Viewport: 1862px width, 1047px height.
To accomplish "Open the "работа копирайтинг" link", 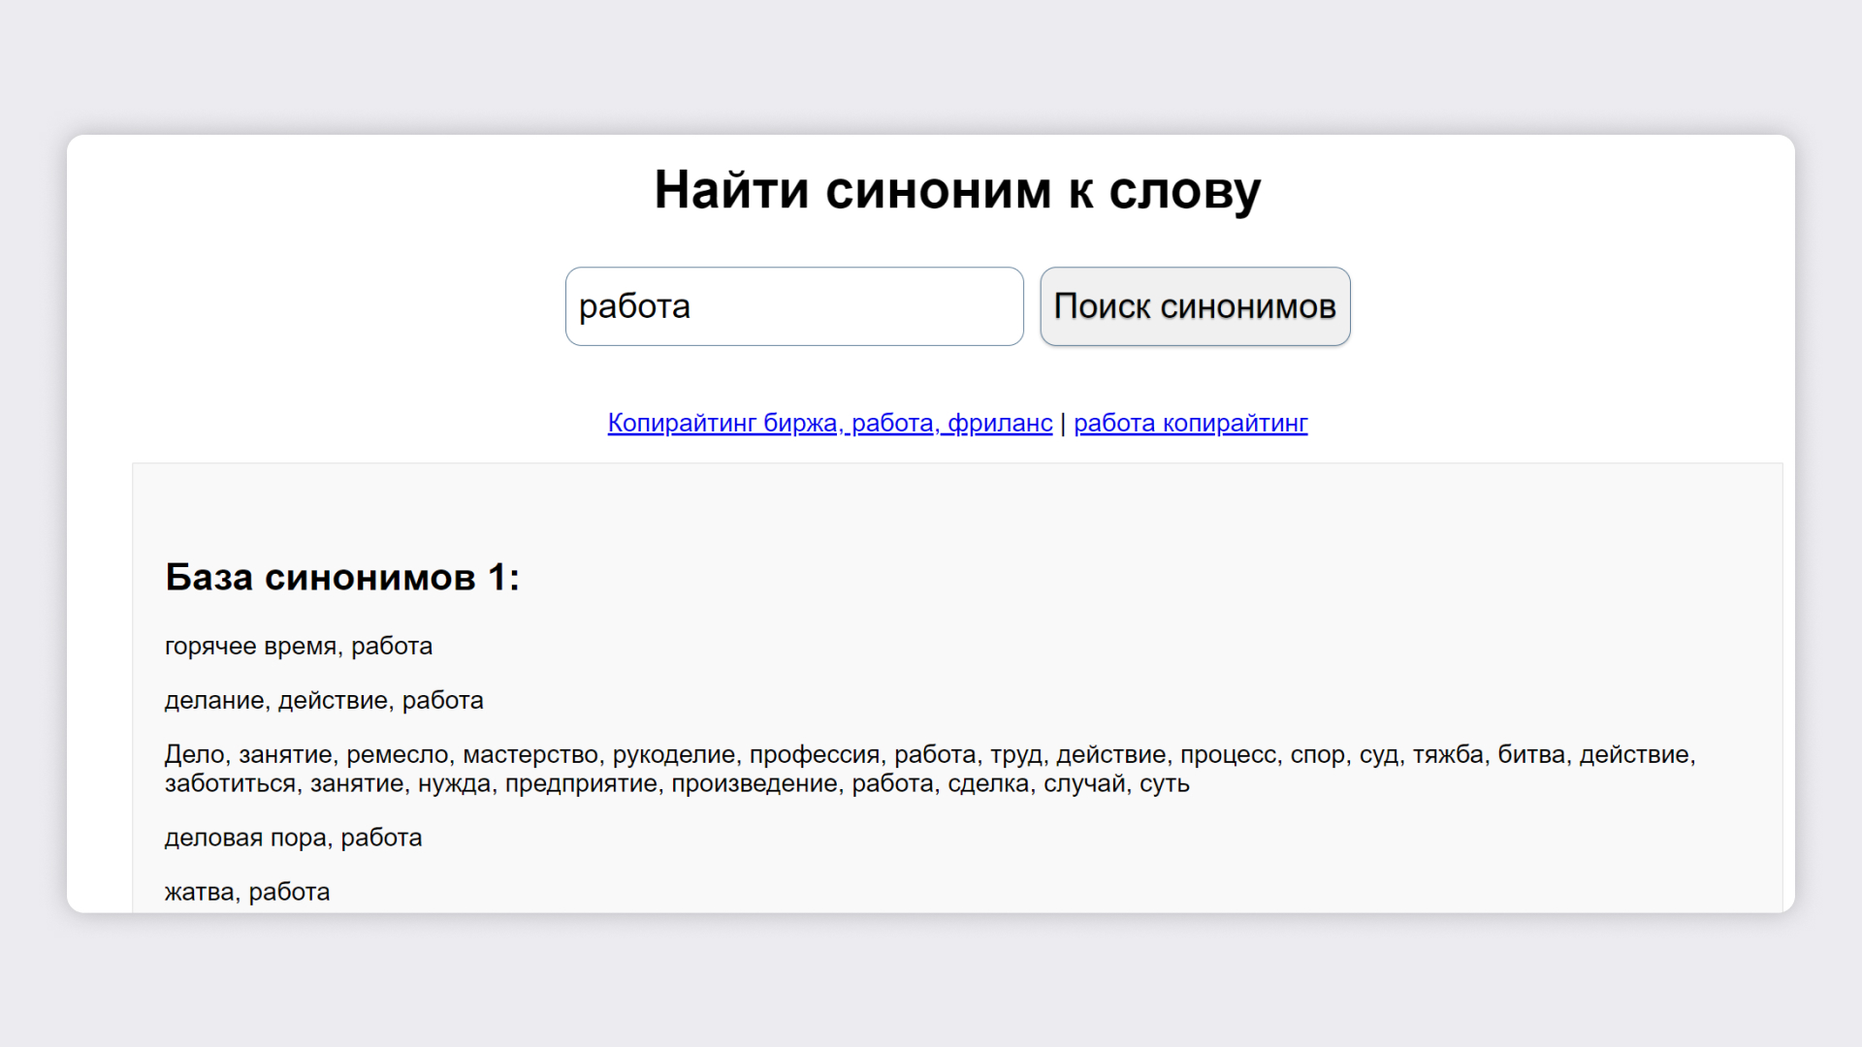I will click(x=1191, y=423).
